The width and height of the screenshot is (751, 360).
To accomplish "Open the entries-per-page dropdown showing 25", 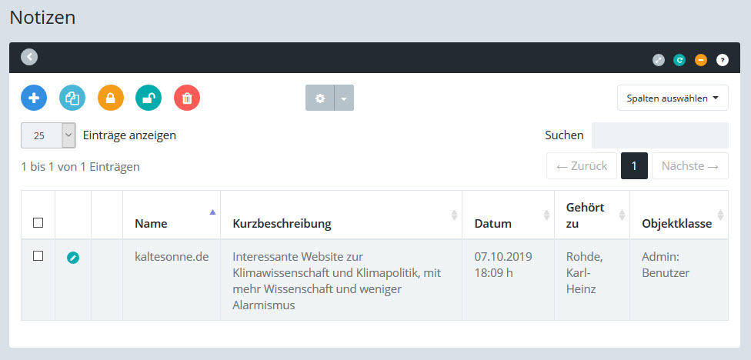I will [x=48, y=135].
